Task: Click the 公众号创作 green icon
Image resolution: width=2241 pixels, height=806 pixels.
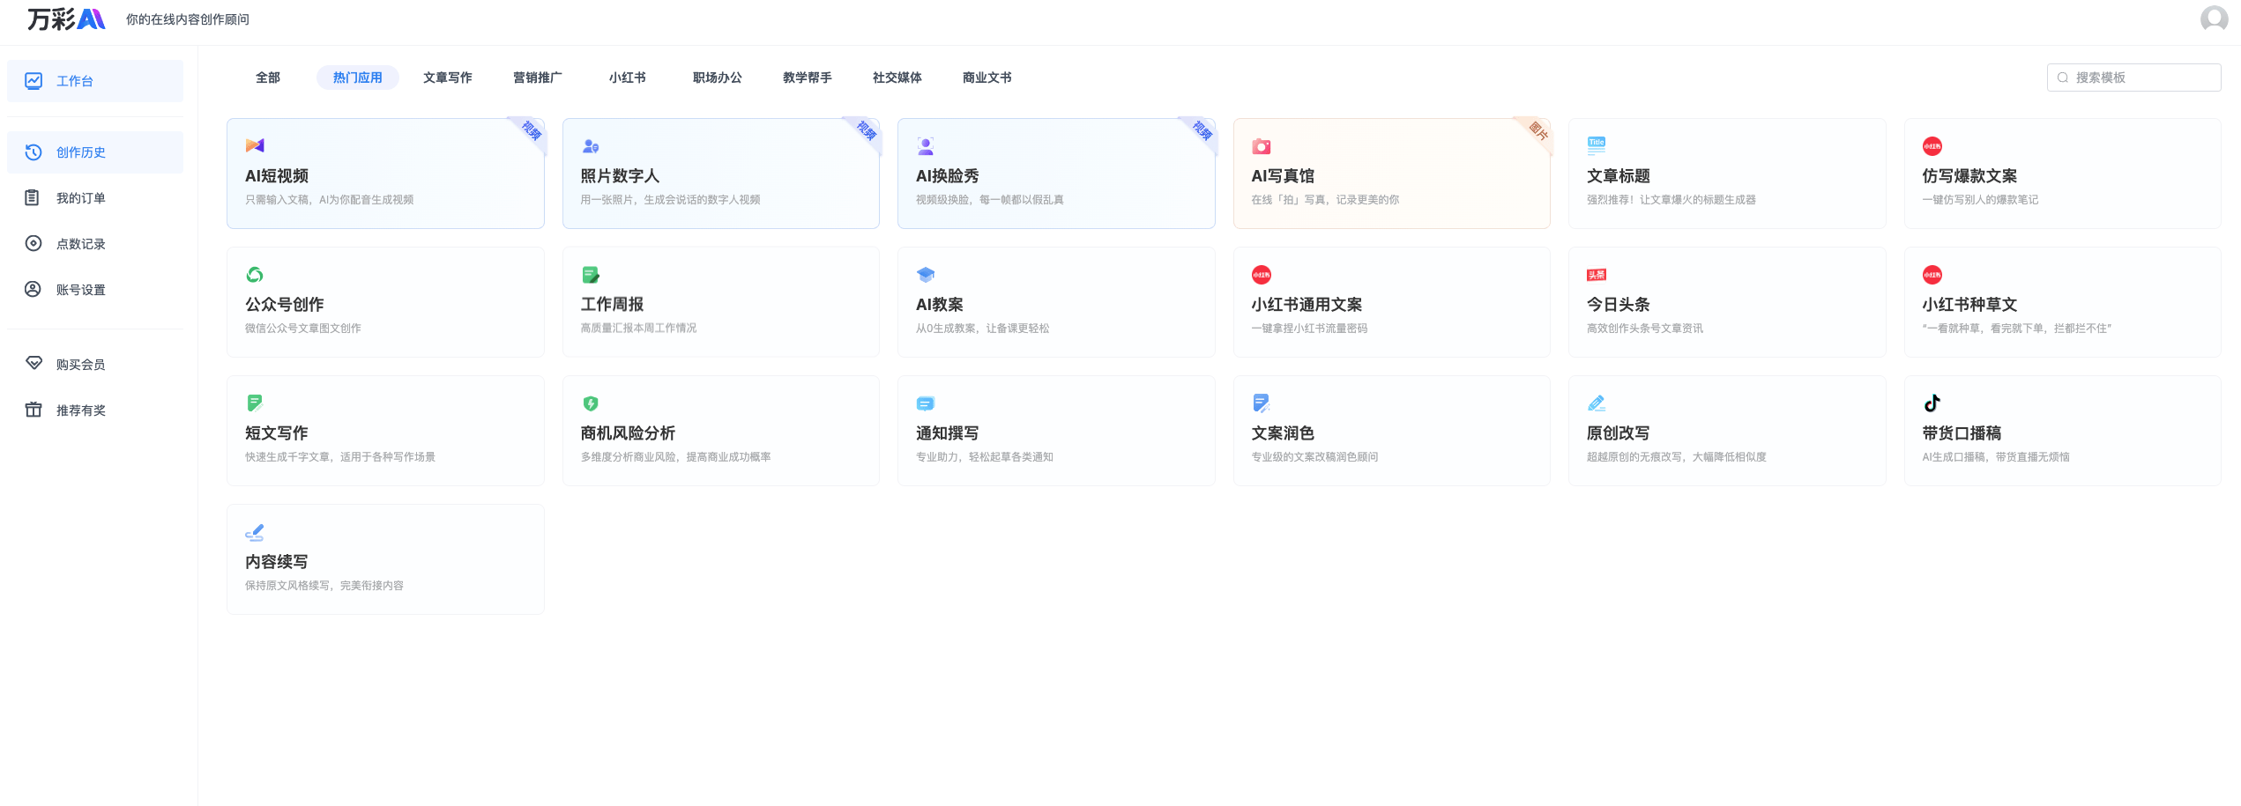Action: 255,275
